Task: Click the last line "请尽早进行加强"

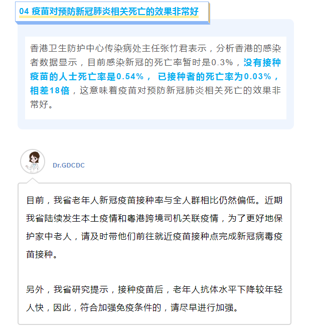Action: click(204, 308)
